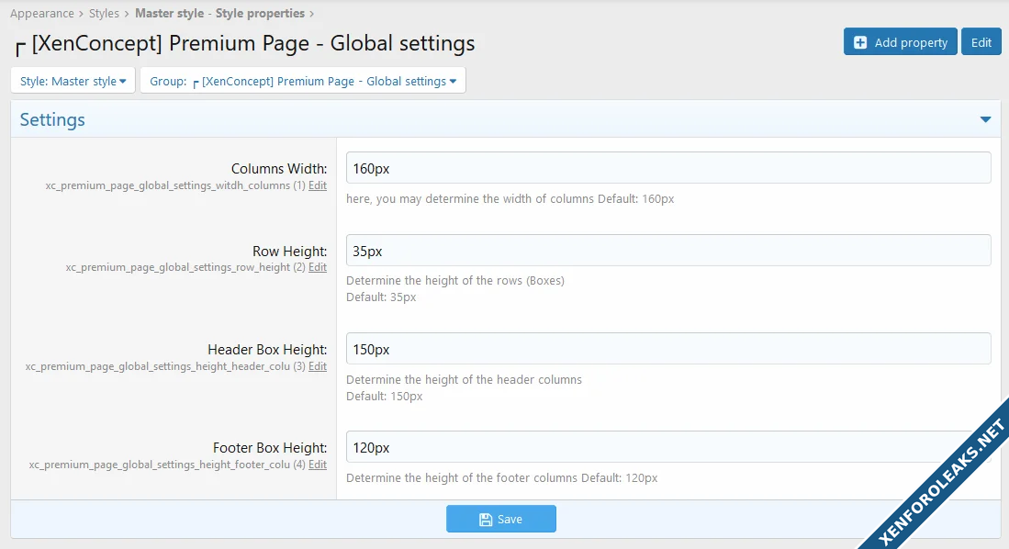Focus the Columns Width input field
The width and height of the screenshot is (1009, 549).
668,168
